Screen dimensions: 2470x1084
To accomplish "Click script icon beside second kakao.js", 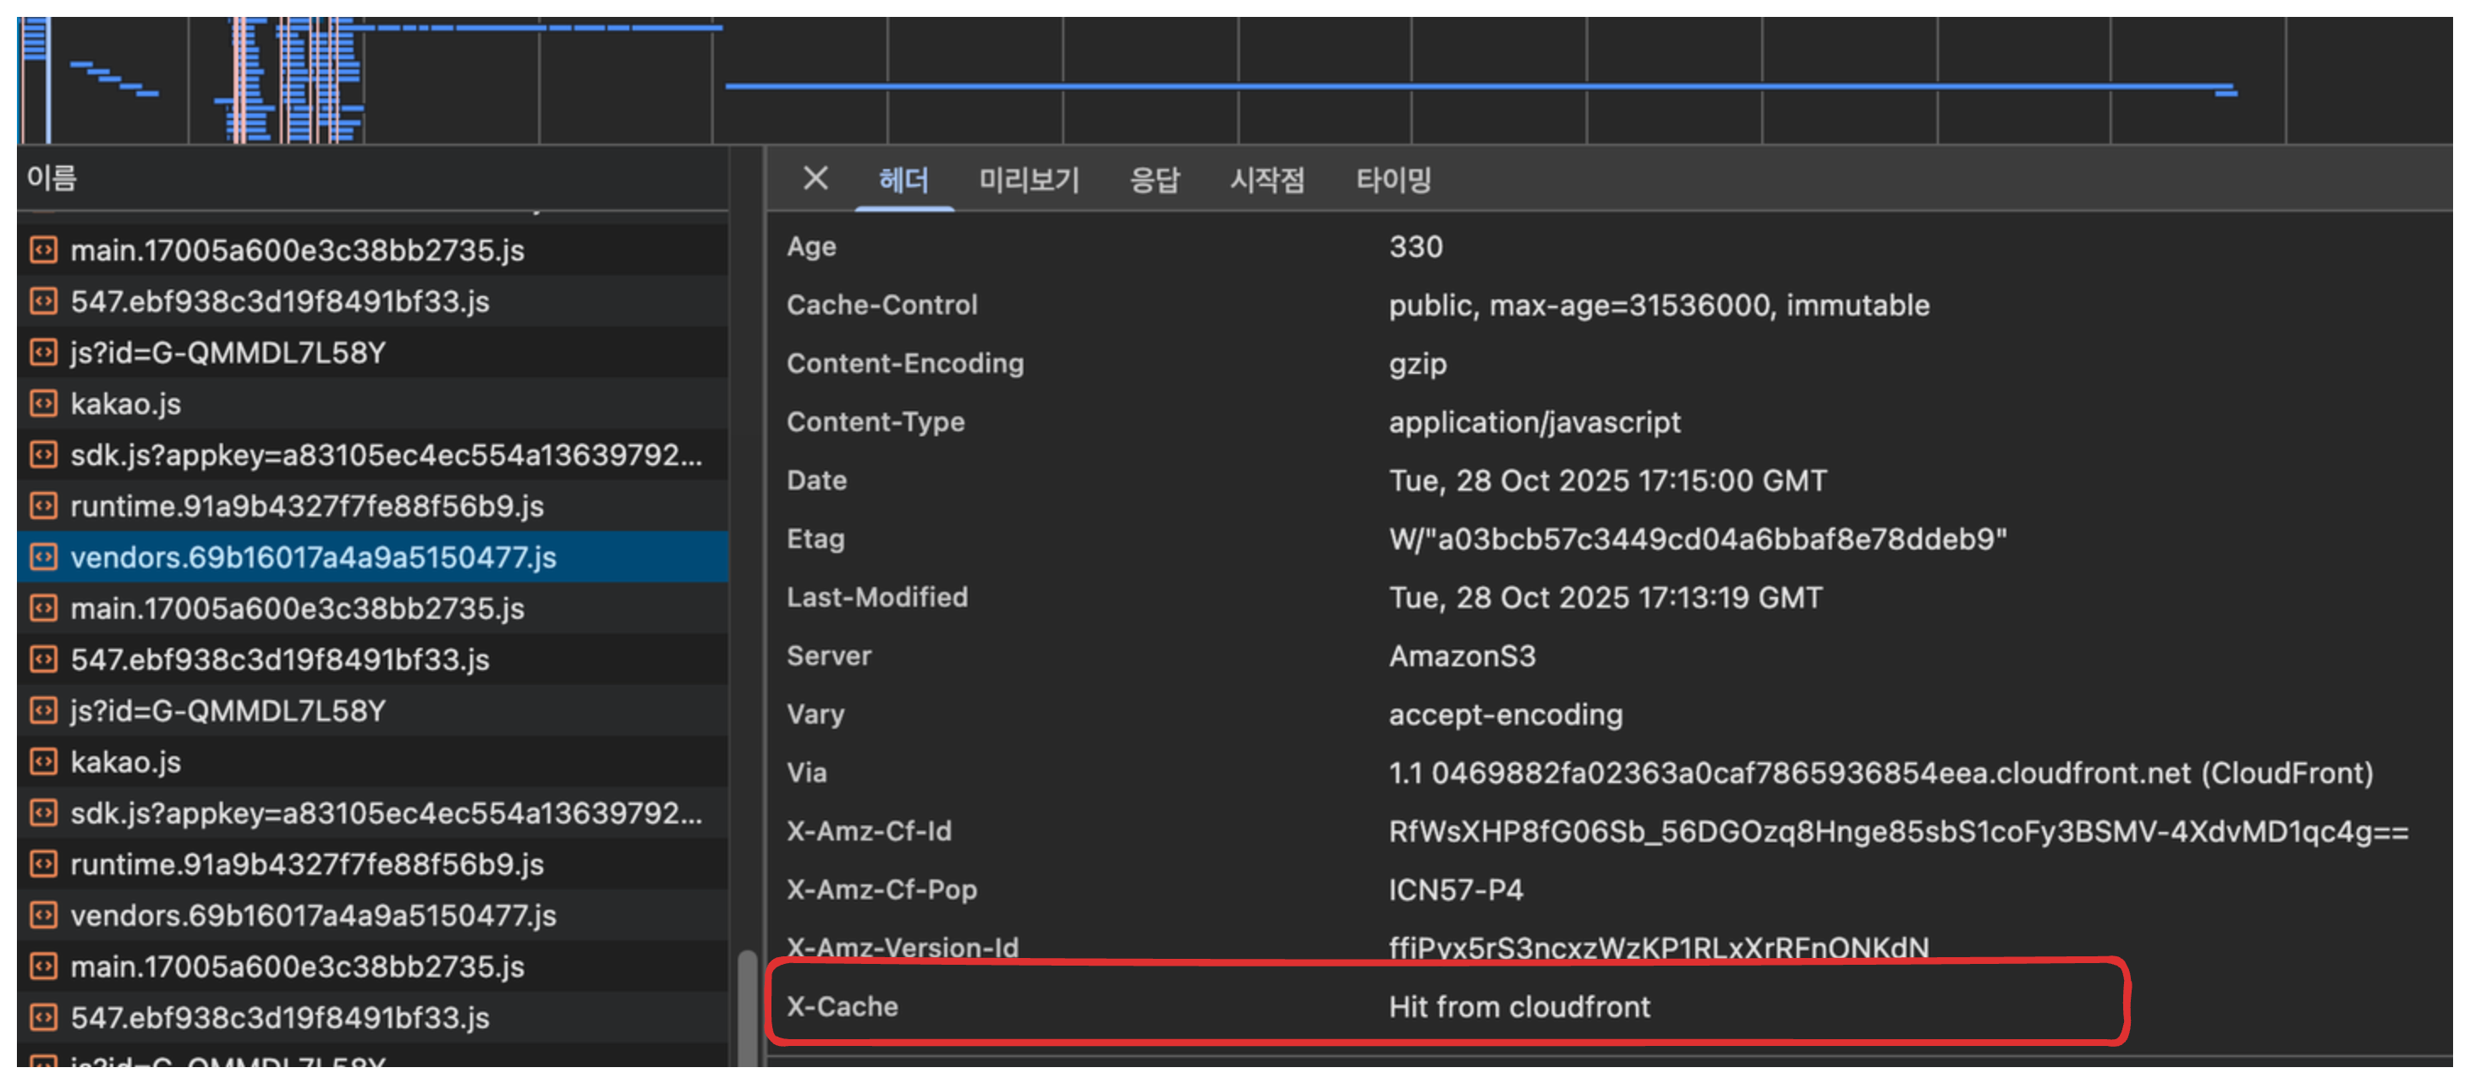I will tap(43, 762).
